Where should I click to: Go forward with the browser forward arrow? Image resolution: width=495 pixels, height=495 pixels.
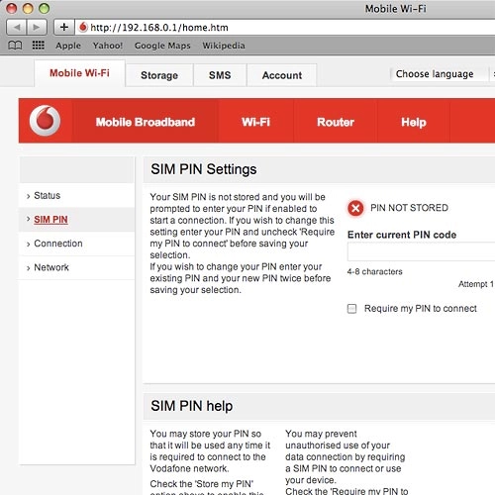[x=37, y=27]
